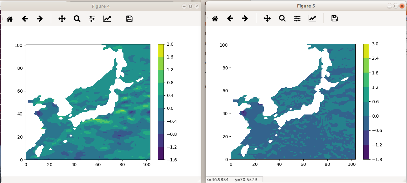Edit axis and curve parameters in Figure 5
The height and width of the screenshot is (183, 407).
point(312,19)
